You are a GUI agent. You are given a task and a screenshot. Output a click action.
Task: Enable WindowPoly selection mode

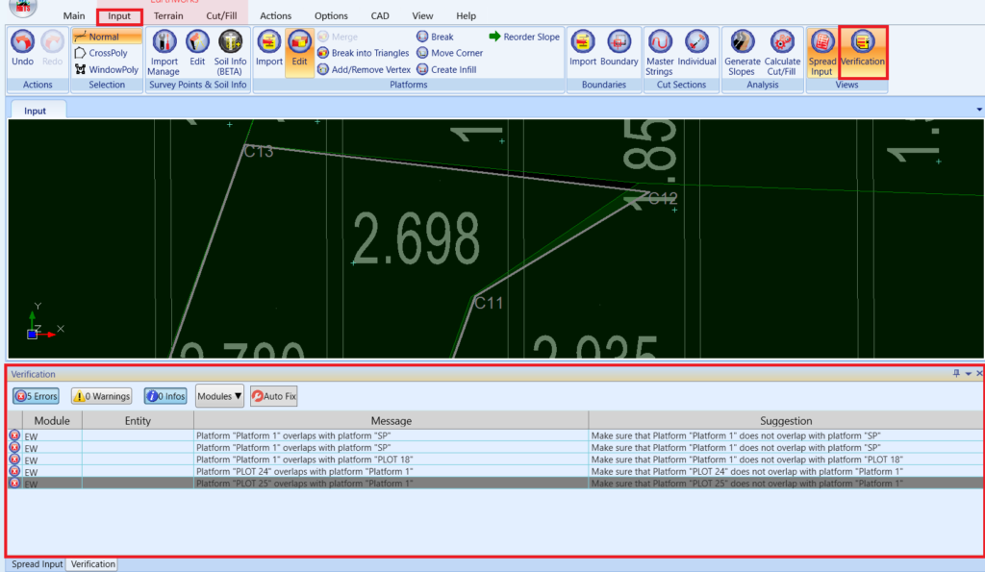pyautogui.click(x=106, y=69)
